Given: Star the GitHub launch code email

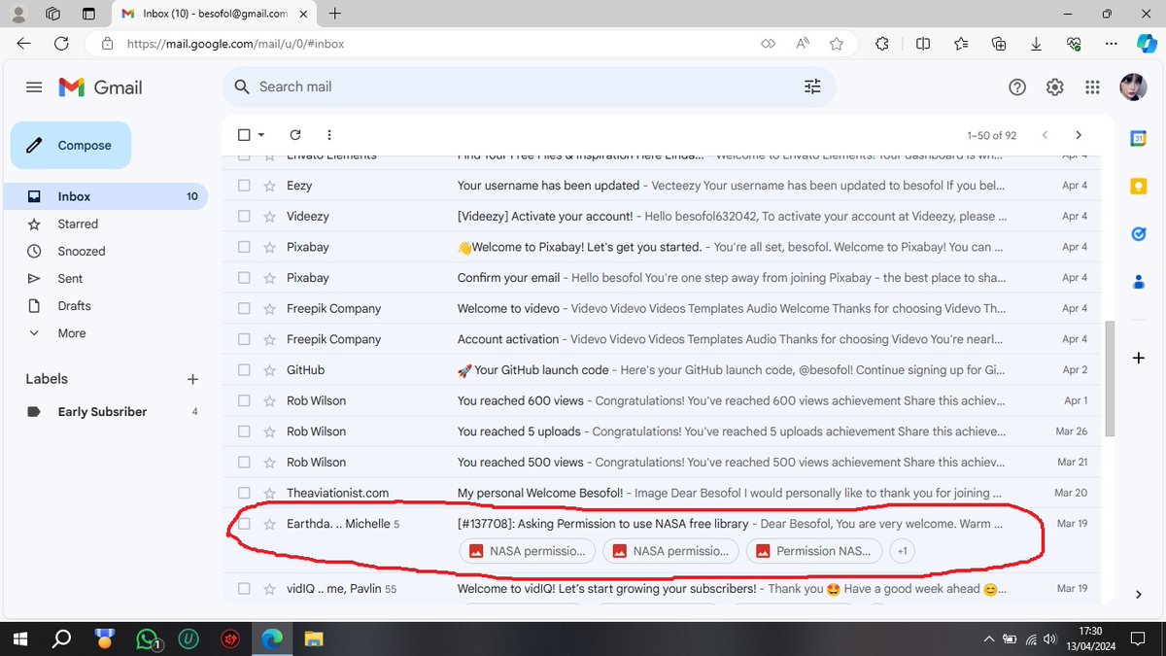Looking at the screenshot, I should (x=270, y=370).
